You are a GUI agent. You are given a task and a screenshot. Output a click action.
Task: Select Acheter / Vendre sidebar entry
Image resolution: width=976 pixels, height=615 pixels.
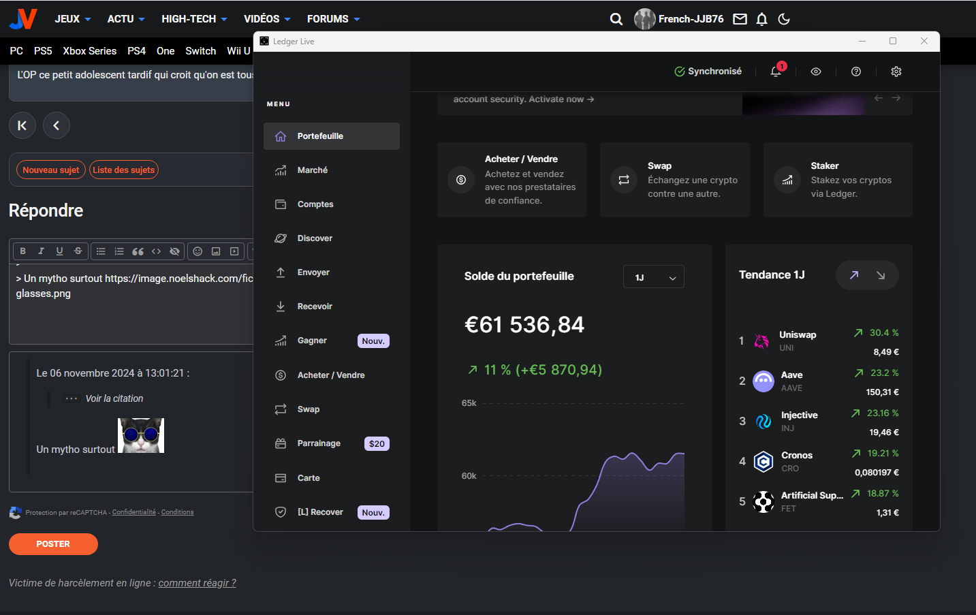(332, 375)
